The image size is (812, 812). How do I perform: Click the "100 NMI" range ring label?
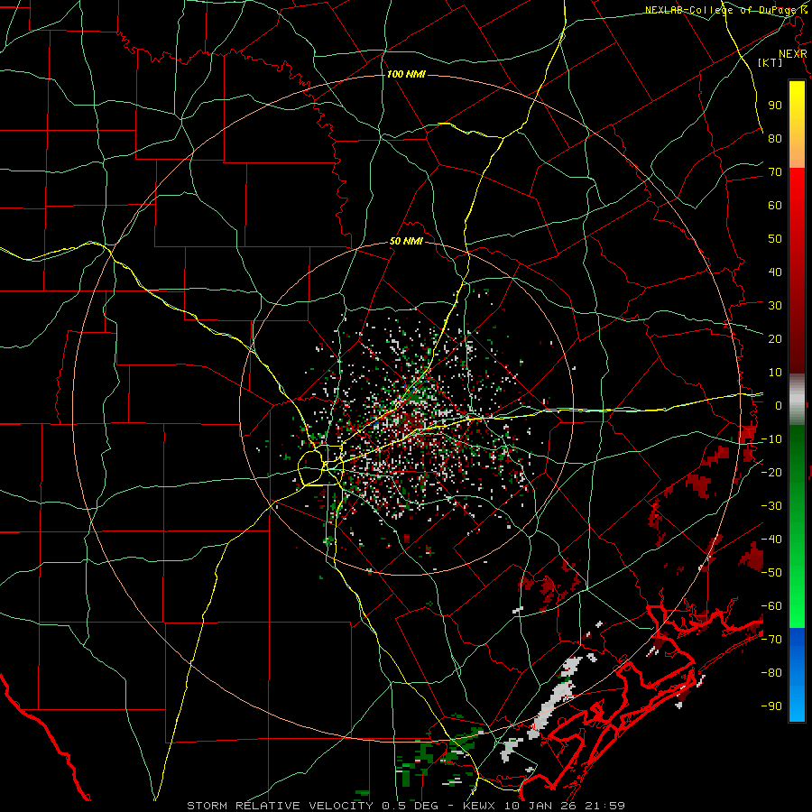[406, 75]
